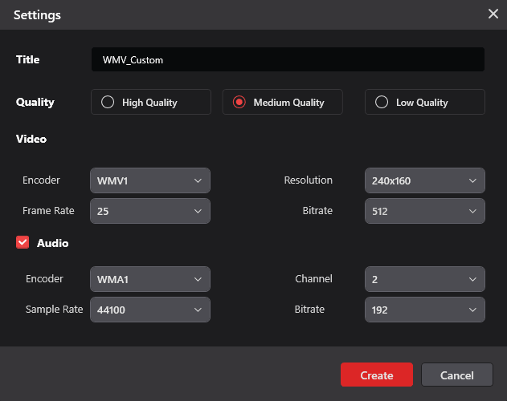Click the Title text field

[288, 59]
